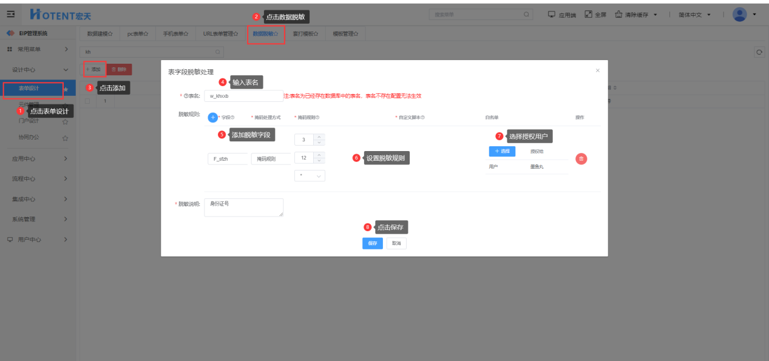Click the help icon next to 字段 header
Viewport: 769px width, 361px height.
click(232, 118)
